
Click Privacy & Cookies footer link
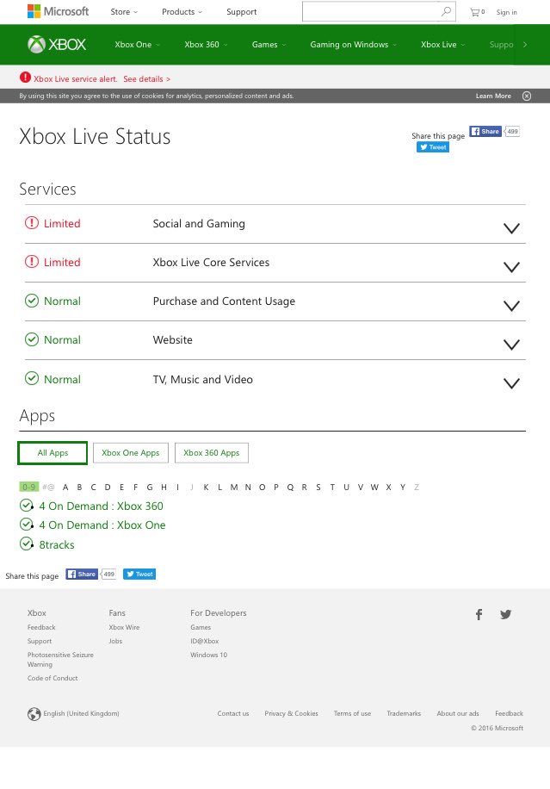(x=291, y=713)
